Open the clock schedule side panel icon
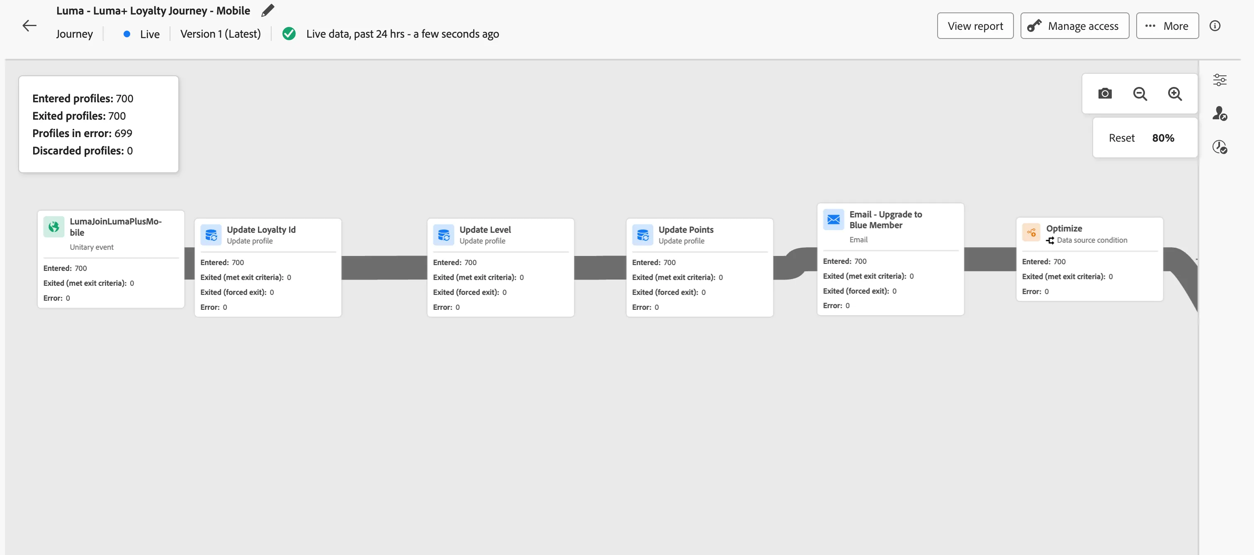Screen dimensions: 1254x555 coord(1220,146)
